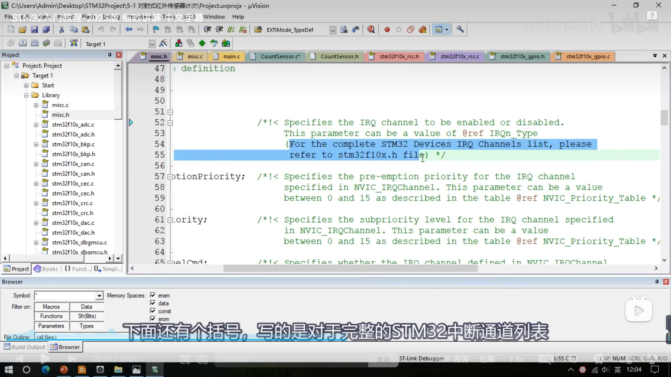Click the editor horizontal scrollbar thumb

pyautogui.click(x=350, y=268)
